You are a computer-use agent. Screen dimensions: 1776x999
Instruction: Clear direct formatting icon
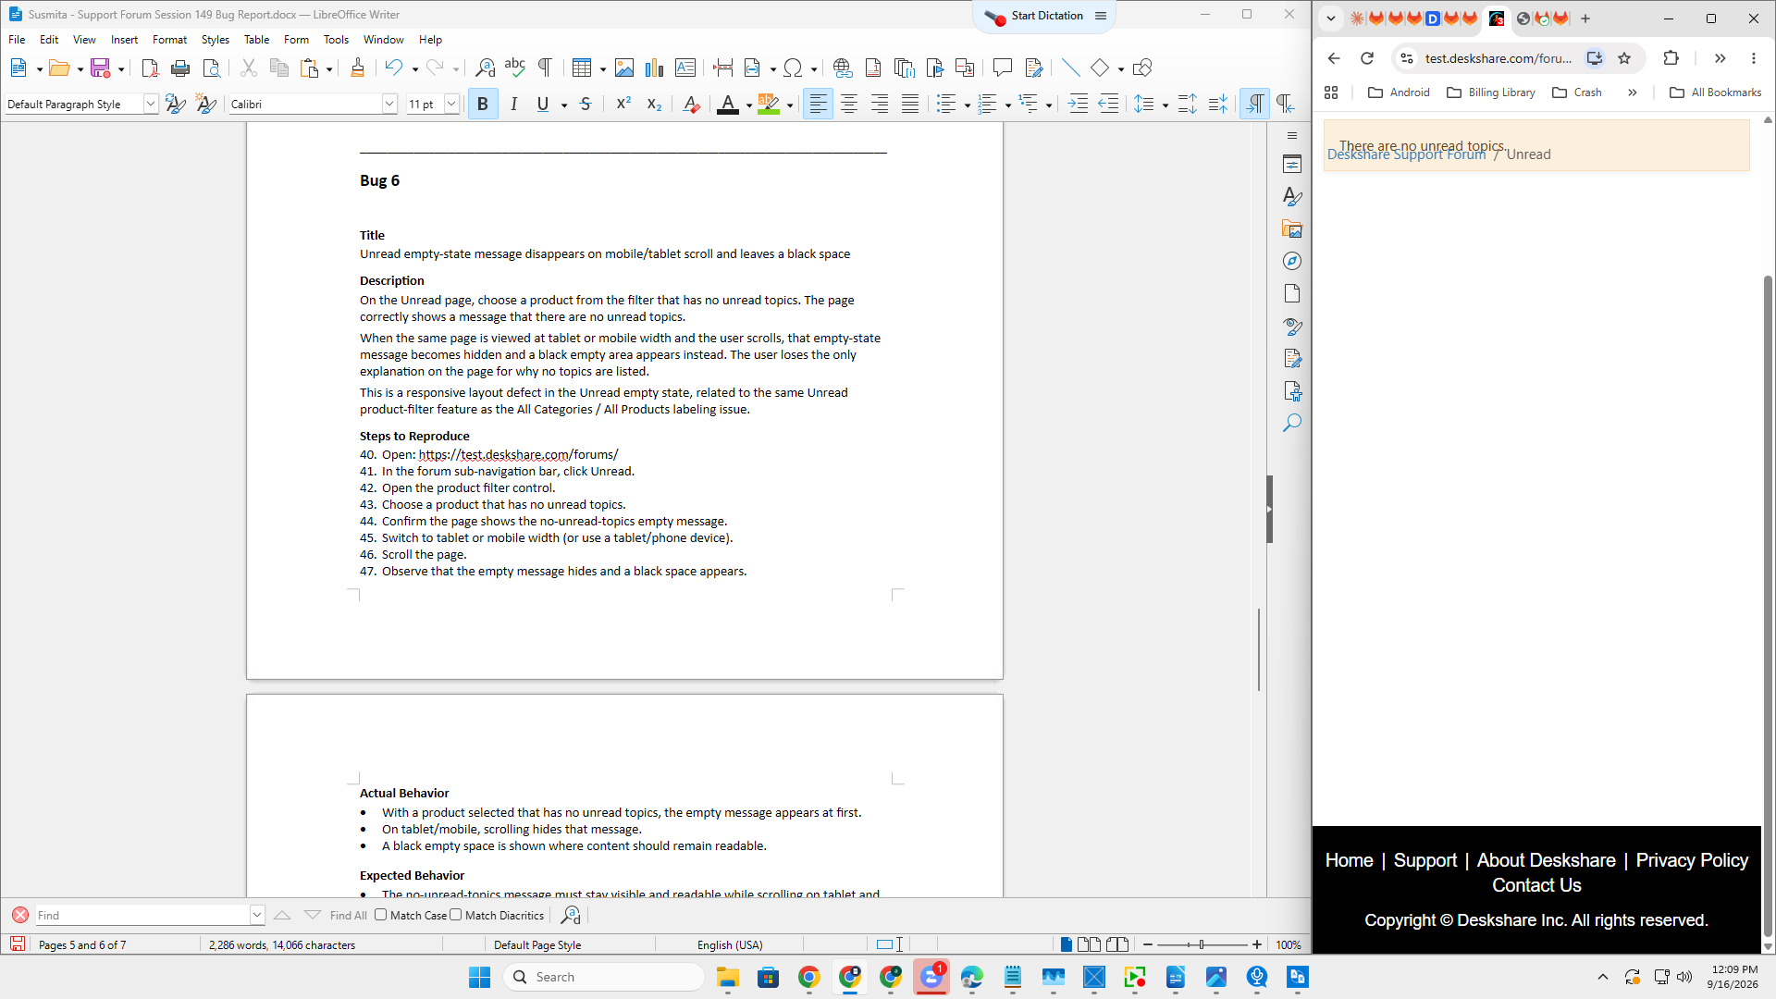click(691, 105)
